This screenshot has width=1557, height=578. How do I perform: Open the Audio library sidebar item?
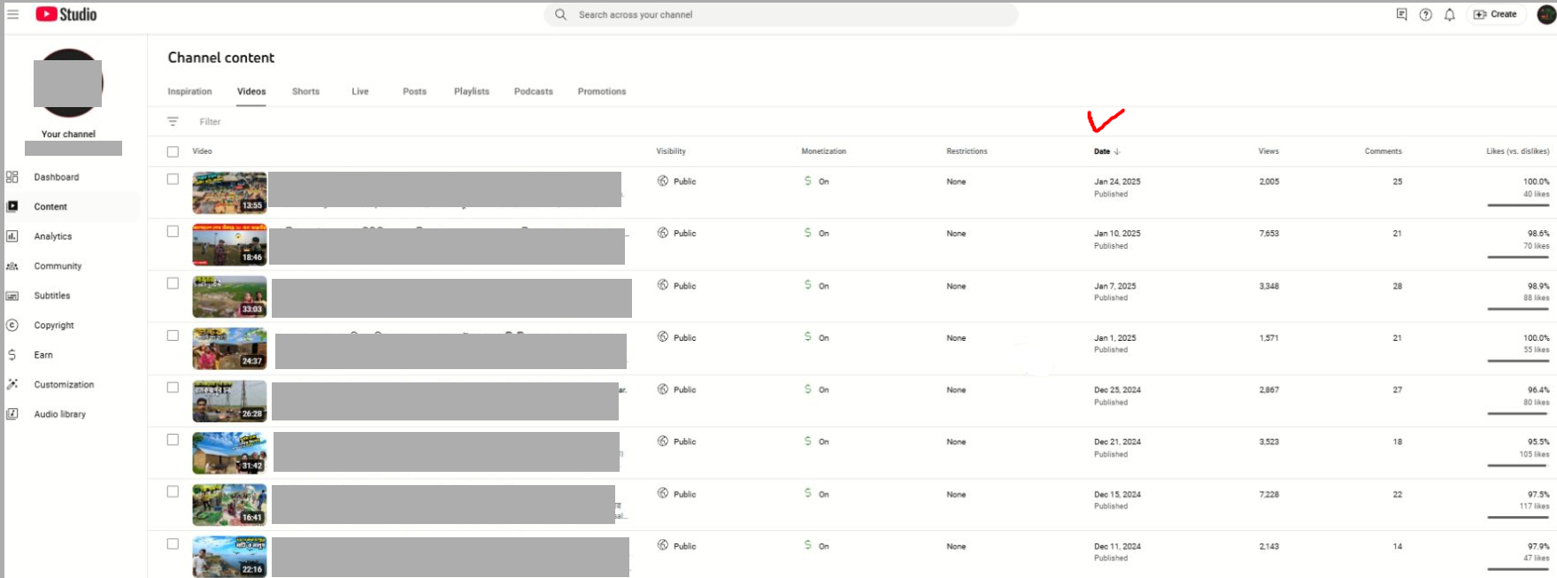click(x=59, y=414)
